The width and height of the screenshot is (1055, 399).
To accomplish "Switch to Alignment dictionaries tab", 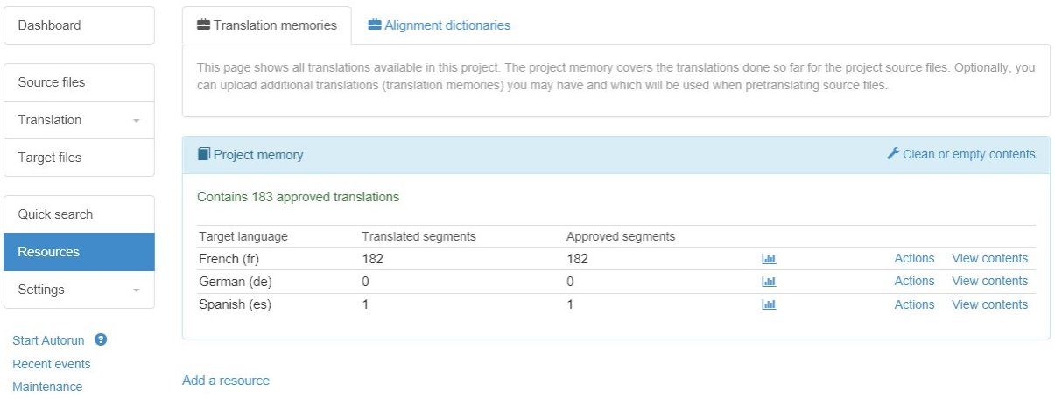I will coord(447,25).
